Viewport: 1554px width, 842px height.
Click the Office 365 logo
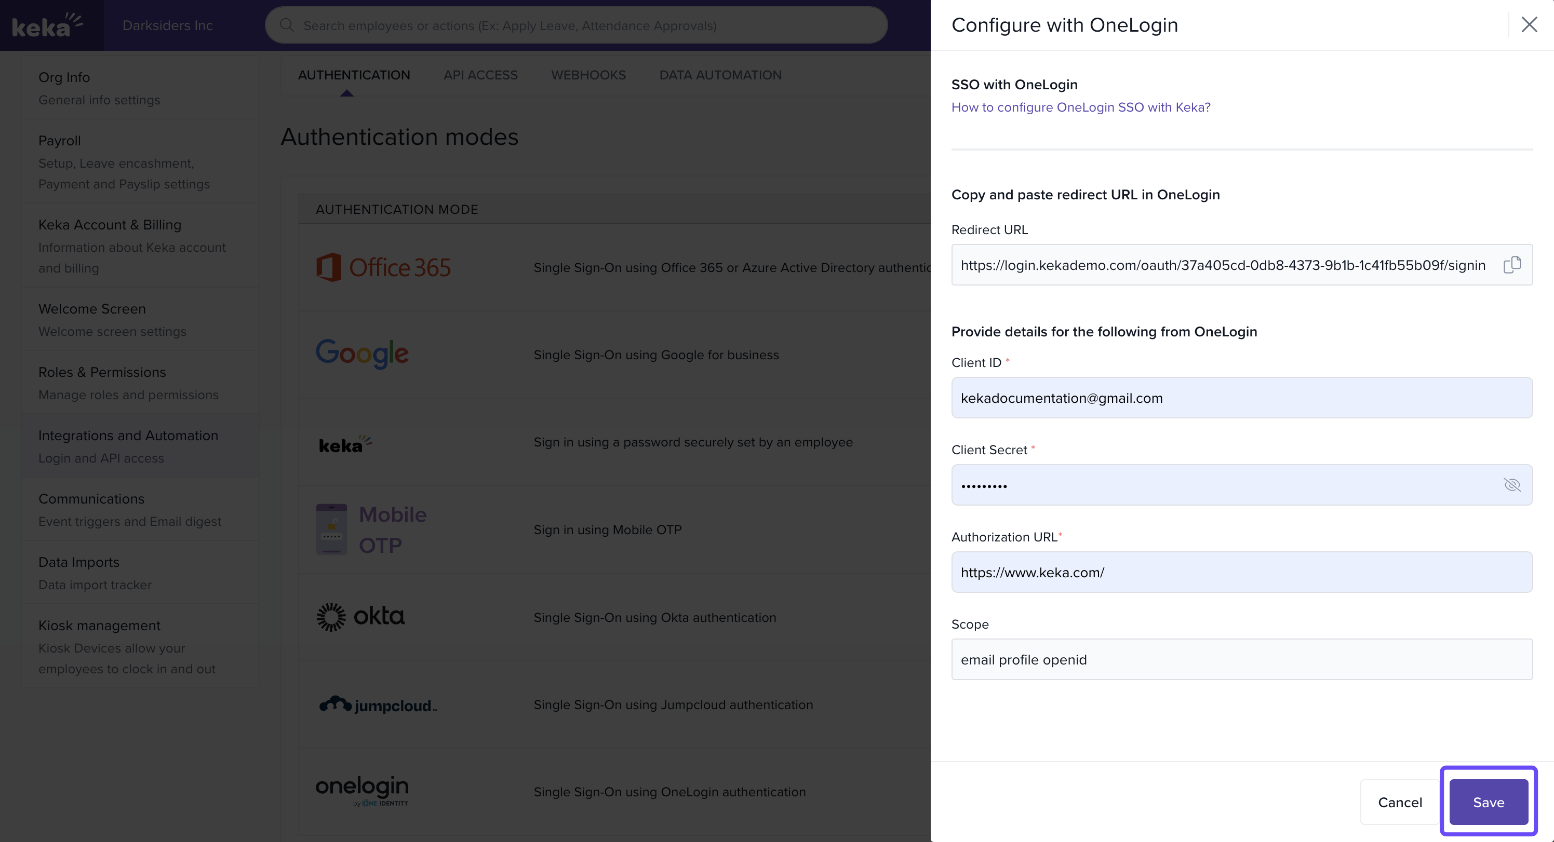click(x=384, y=267)
